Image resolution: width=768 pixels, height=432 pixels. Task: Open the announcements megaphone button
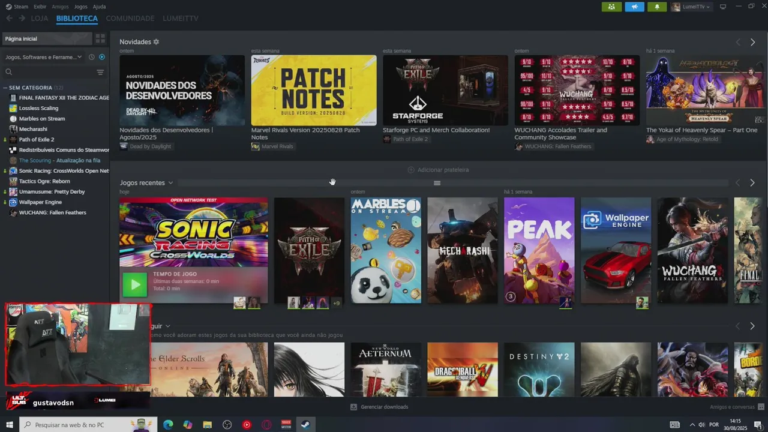634,7
